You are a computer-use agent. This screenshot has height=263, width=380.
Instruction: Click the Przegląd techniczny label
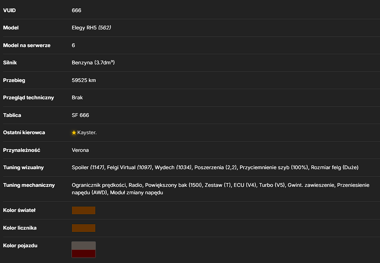(29, 98)
